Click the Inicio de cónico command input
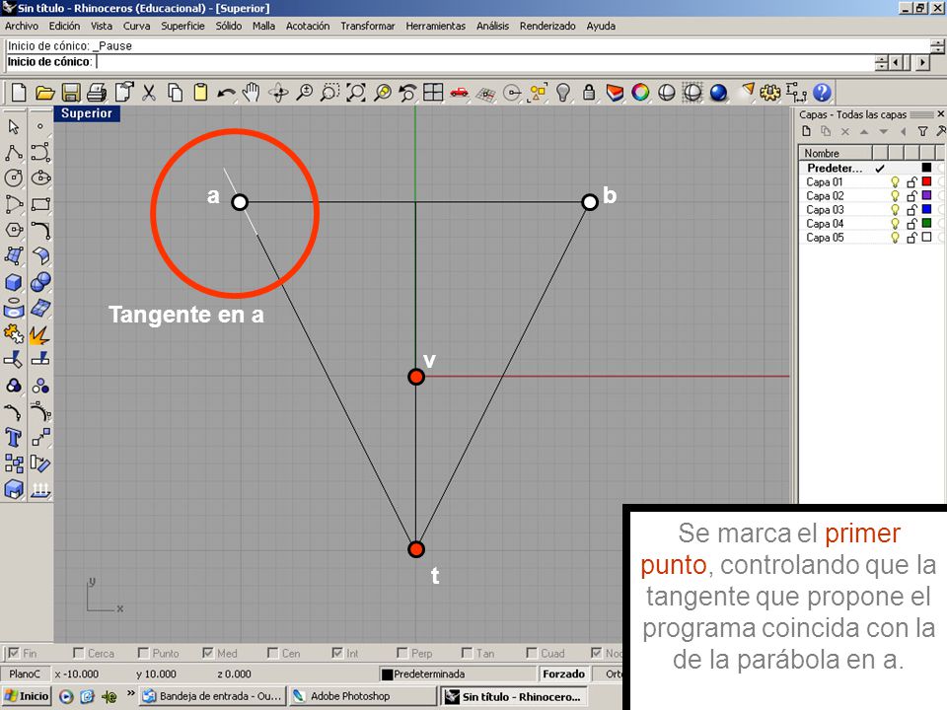 tap(440, 61)
